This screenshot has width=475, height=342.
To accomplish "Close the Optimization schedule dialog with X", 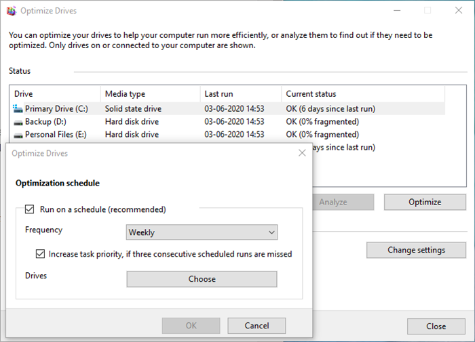I will click(302, 154).
